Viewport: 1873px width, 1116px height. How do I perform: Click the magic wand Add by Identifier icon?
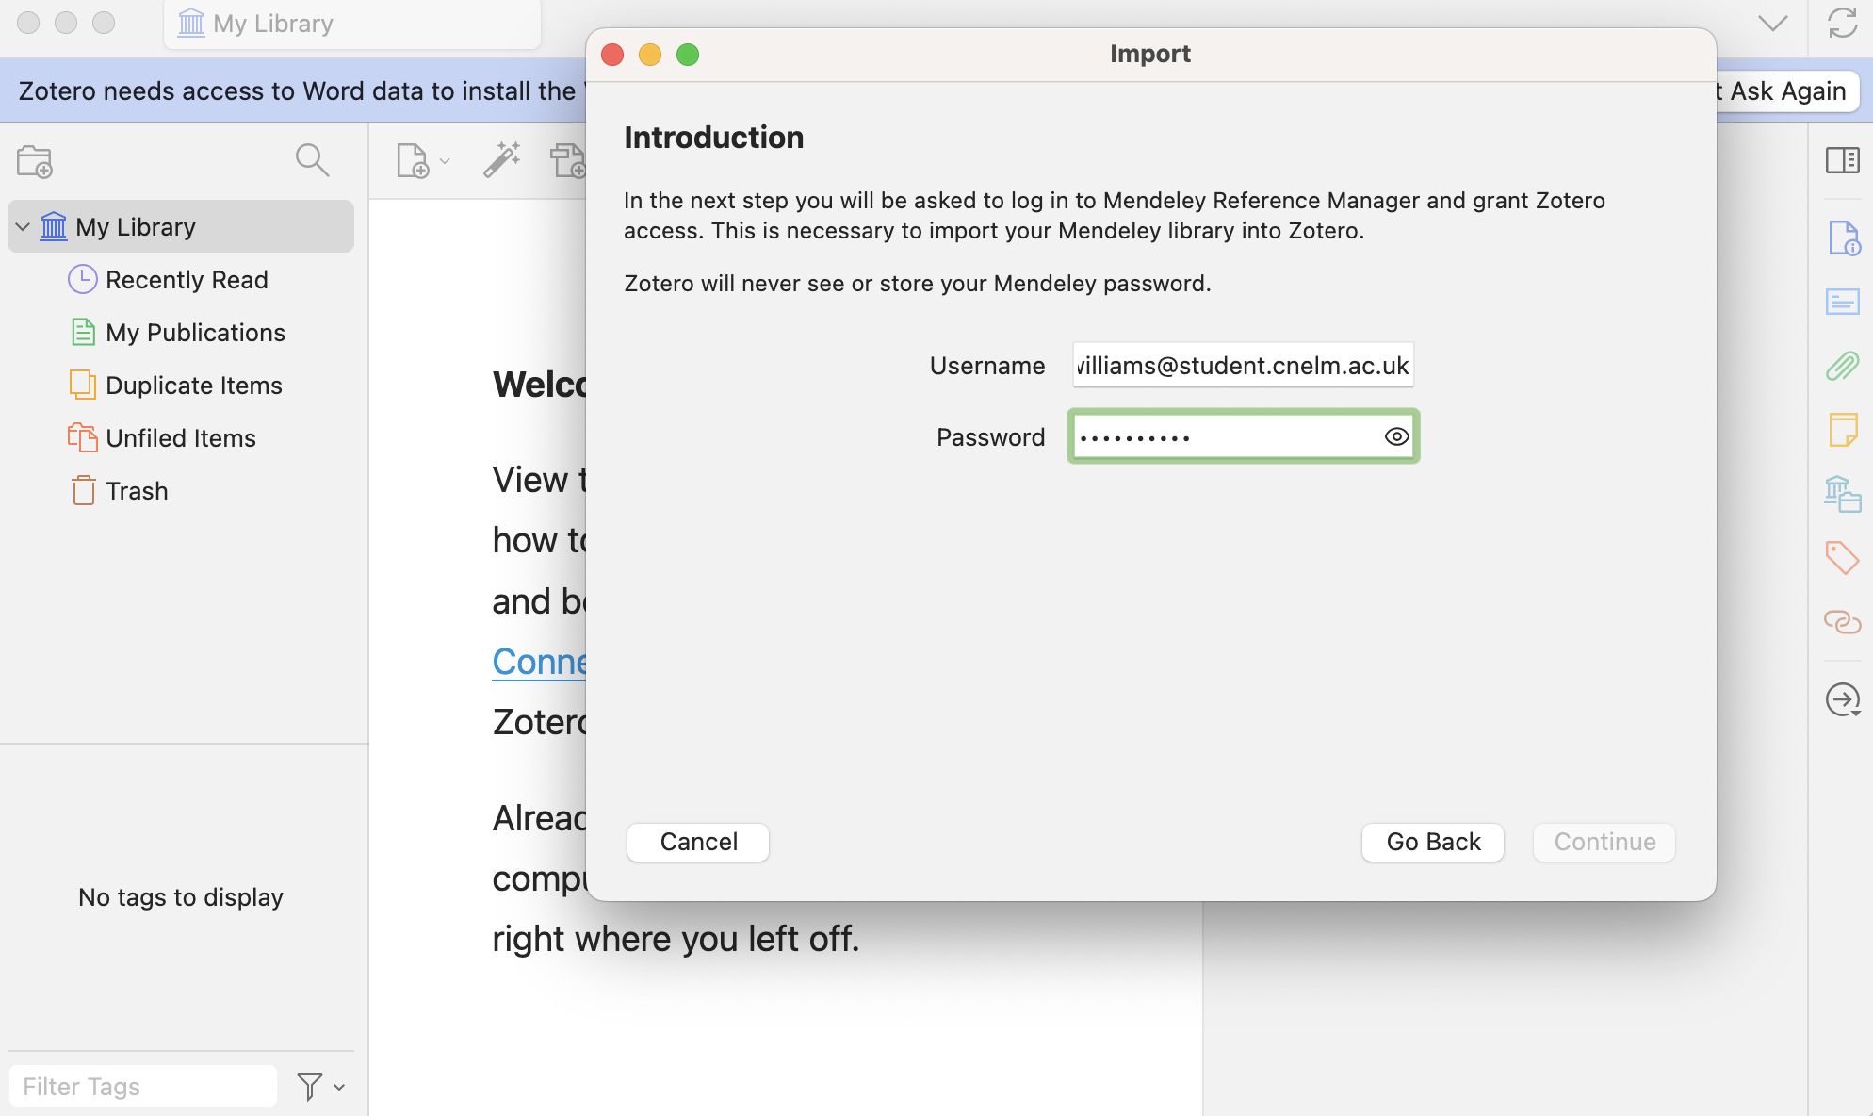click(x=502, y=160)
